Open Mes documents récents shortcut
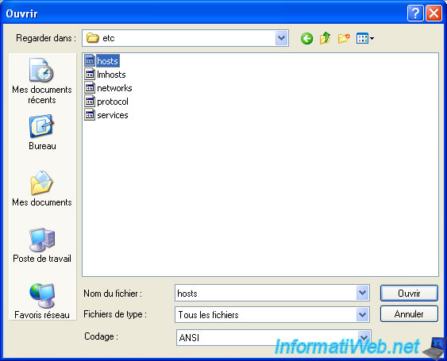This screenshot has width=447, height=361. coord(42,81)
